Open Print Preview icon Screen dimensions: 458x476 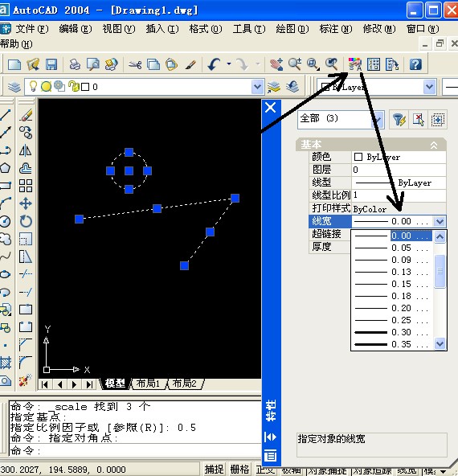(93, 64)
